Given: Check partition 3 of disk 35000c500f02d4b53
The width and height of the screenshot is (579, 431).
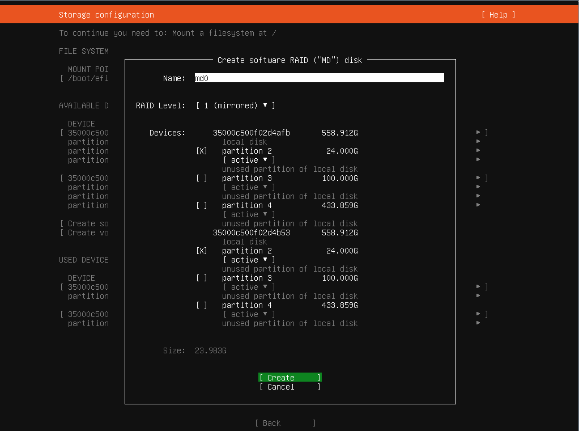Looking at the screenshot, I should click(201, 278).
